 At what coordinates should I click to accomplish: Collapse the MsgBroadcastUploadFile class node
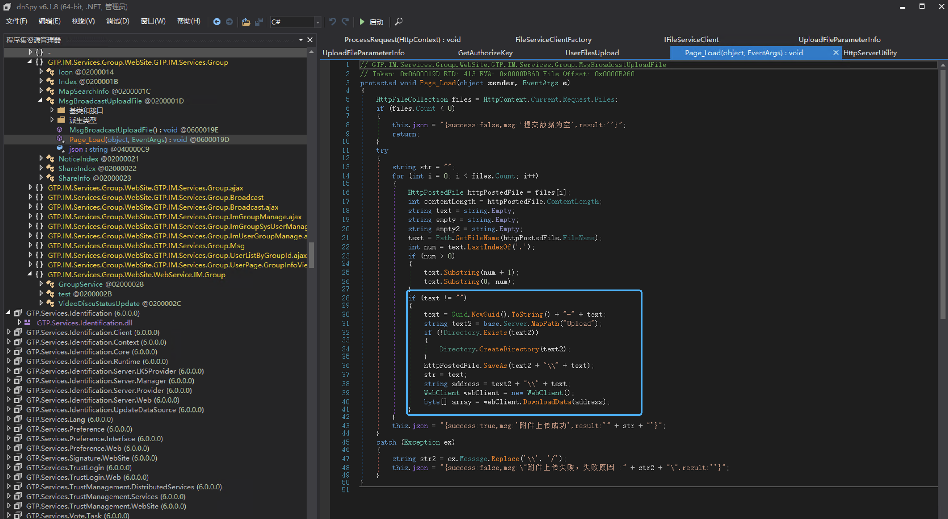[x=40, y=101]
